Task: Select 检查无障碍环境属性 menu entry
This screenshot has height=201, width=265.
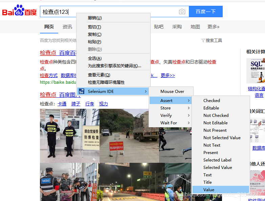Action: pyautogui.click(x=113, y=82)
